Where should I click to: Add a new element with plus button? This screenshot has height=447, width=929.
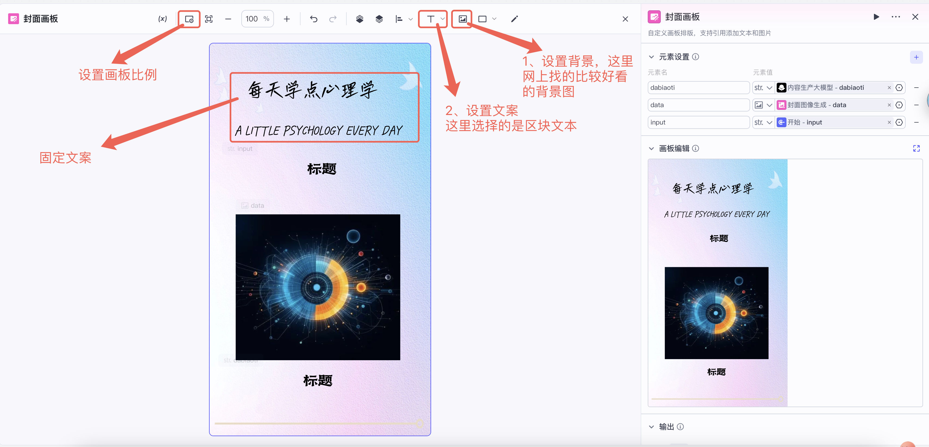pyautogui.click(x=916, y=57)
